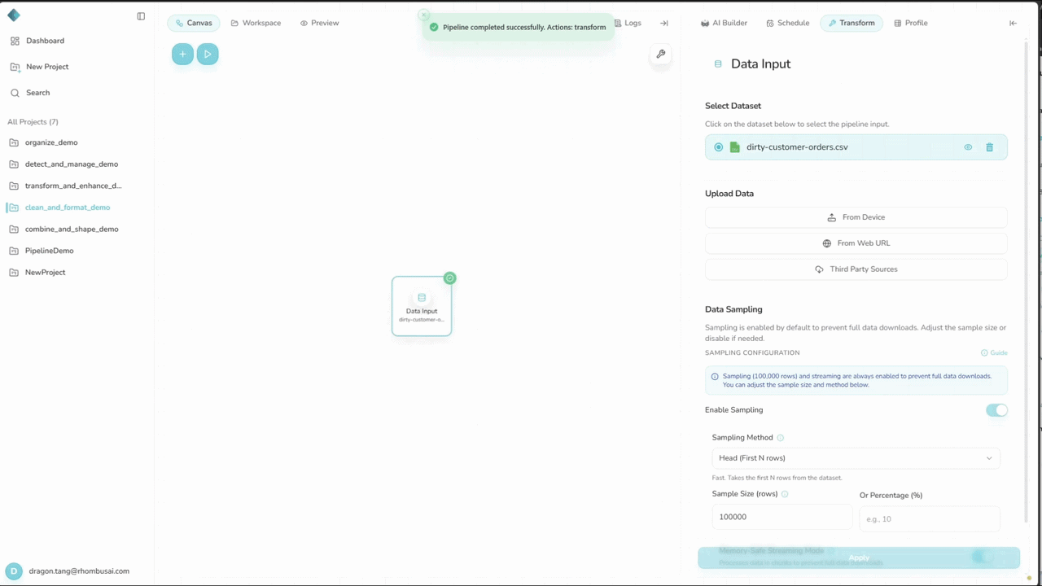This screenshot has width=1042, height=586.
Task: Open the organize_demo project
Action: pyautogui.click(x=51, y=142)
